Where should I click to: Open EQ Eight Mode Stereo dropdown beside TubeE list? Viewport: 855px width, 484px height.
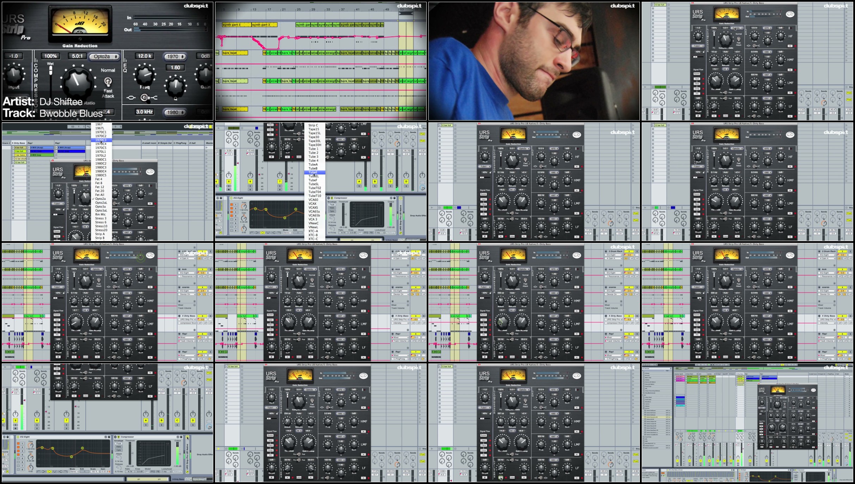click(287, 233)
